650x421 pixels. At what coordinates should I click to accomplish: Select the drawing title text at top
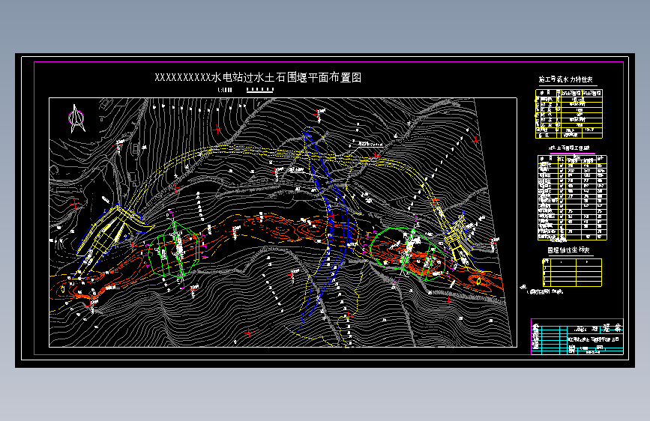(x=258, y=77)
